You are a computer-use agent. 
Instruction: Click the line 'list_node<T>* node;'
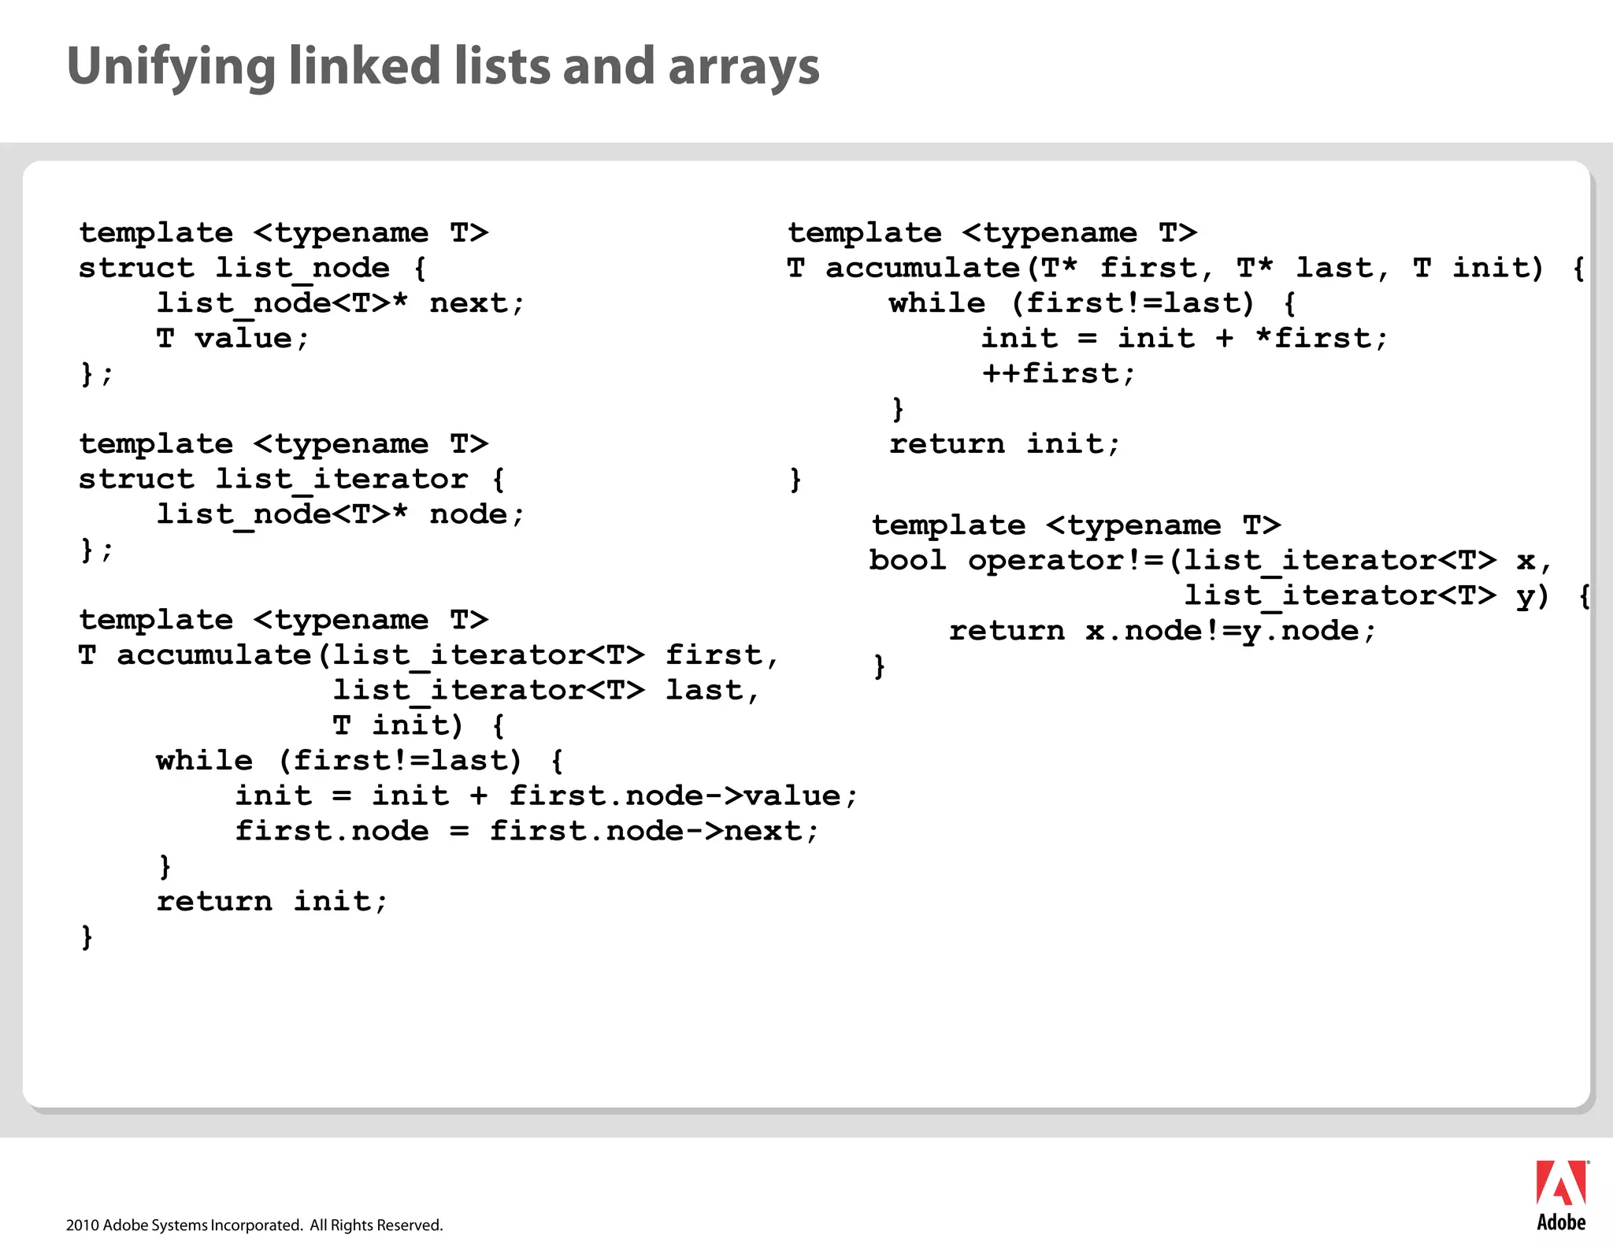coord(340,514)
